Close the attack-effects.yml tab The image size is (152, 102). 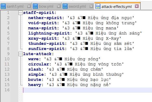click(x=137, y=6)
